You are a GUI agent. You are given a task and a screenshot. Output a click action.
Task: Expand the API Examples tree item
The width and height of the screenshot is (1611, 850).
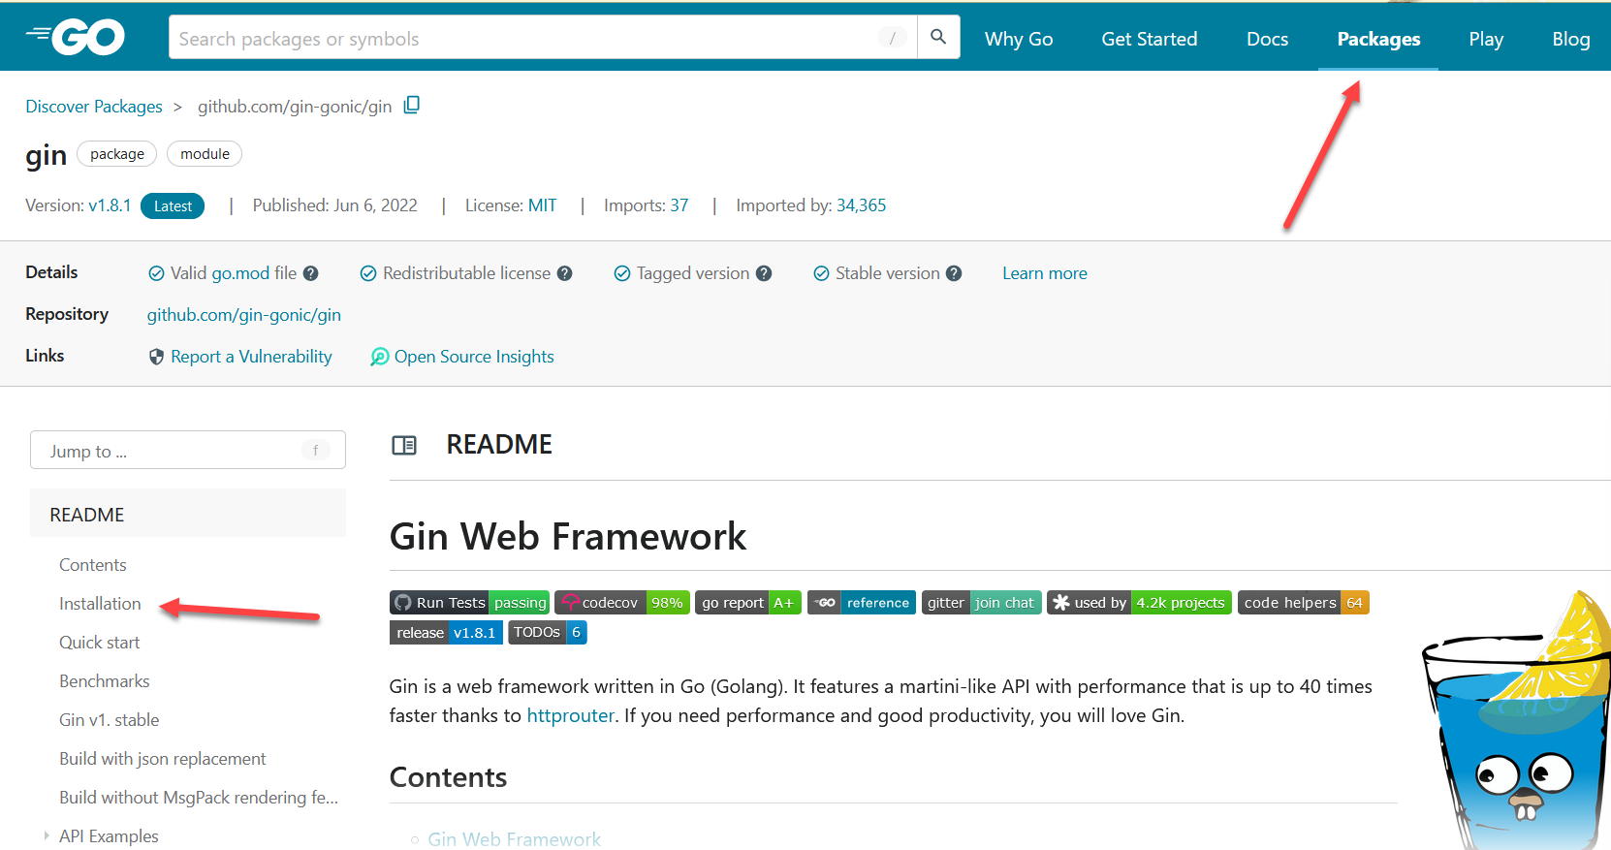click(x=46, y=835)
